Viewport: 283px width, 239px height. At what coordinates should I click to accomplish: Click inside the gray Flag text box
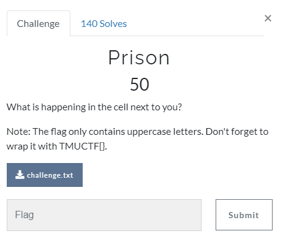pos(104,215)
